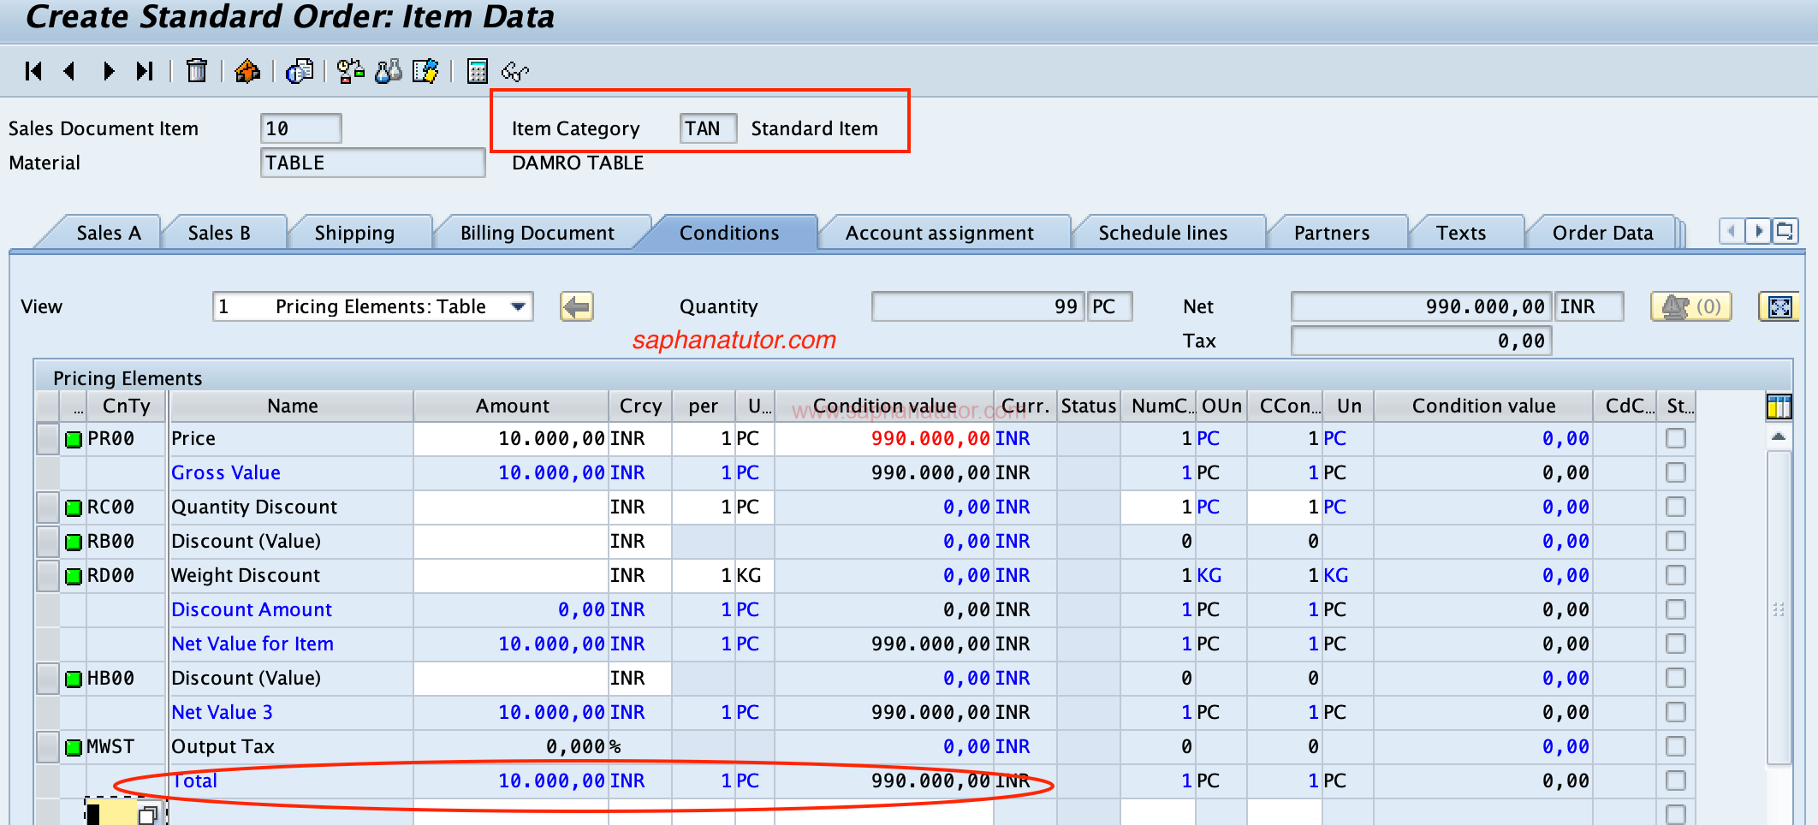Open the Order Data tab
1818x825 pixels.
1602,233
